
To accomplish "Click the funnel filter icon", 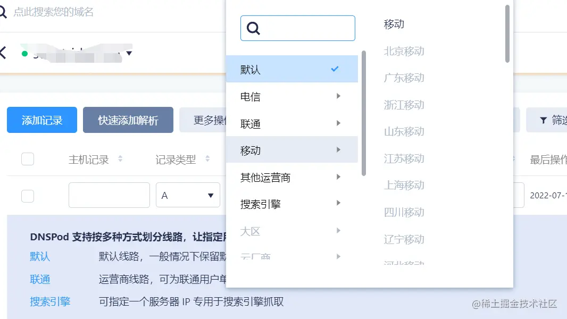I will pos(543,120).
